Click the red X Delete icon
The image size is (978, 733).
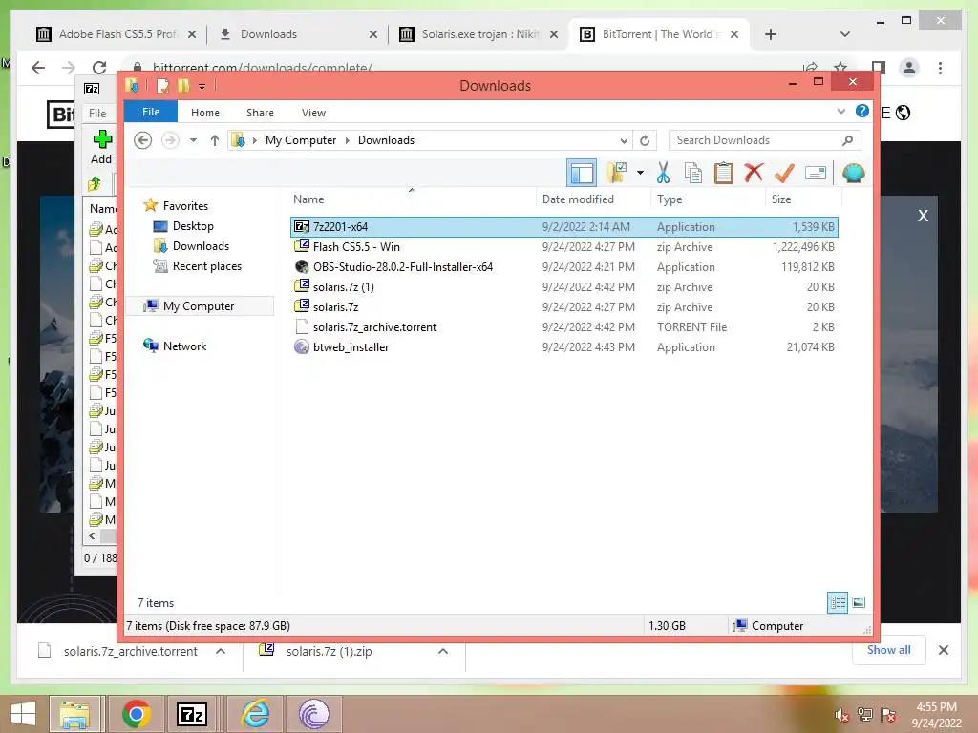click(754, 172)
